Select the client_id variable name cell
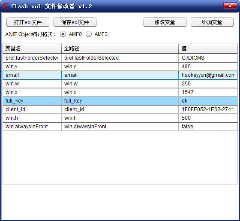The width and height of the screenshot is (240, 221). coord(32,109)
